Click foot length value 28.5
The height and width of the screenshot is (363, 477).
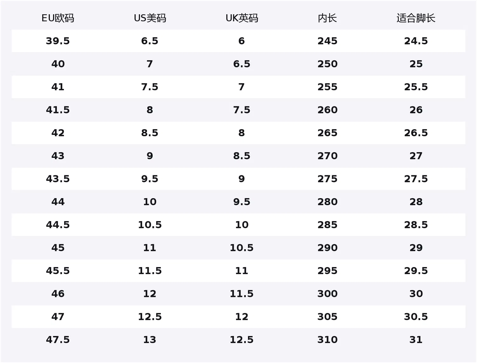pos(416,225)
